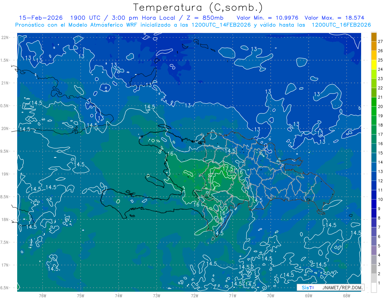The image size is (389, 300).
Task: Click the '20N' latitude axis label
Action: click(5, 128)
